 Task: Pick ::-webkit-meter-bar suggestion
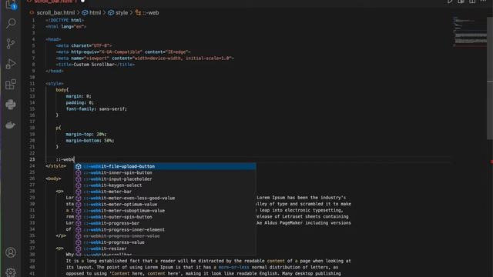click(x=165, y=192)
